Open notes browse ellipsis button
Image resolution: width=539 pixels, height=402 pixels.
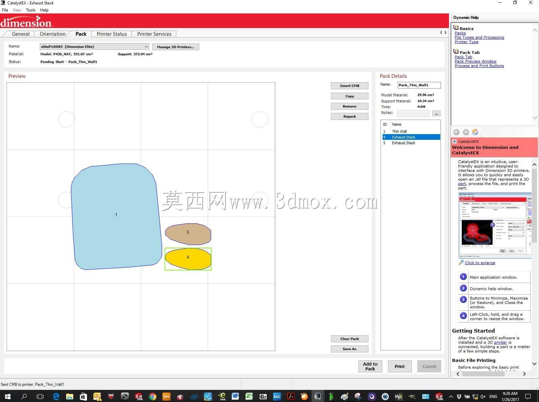436,114
